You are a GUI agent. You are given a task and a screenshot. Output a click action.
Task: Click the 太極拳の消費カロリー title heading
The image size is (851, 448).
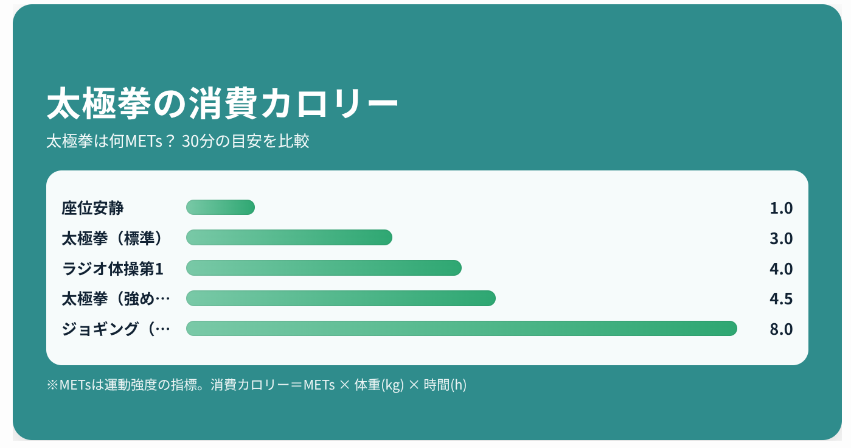click(222, 104)
